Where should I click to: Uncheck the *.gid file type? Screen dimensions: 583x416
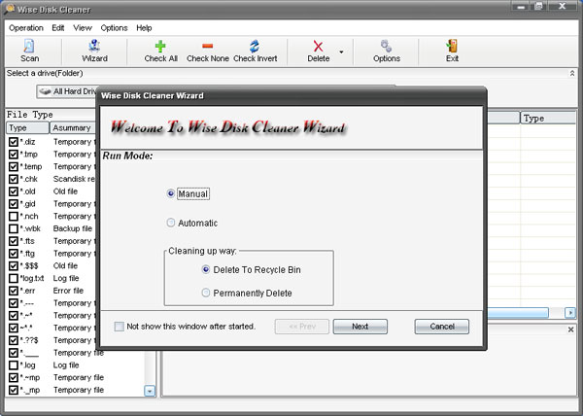click(x=14, y=204)
